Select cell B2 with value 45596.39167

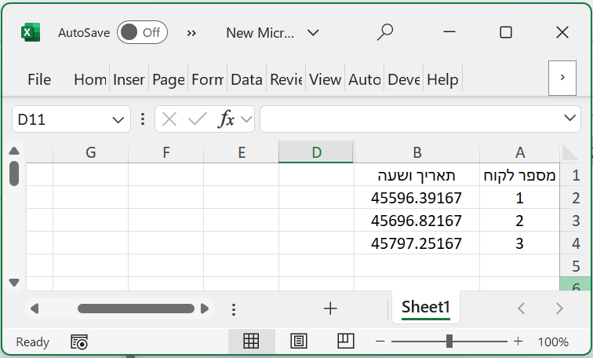click(417, 198)
